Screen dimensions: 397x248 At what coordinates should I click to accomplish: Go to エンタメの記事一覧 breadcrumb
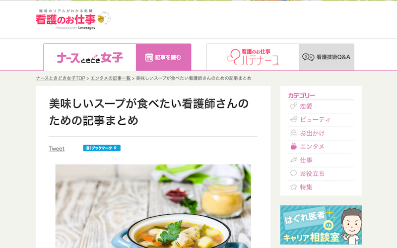110,78
